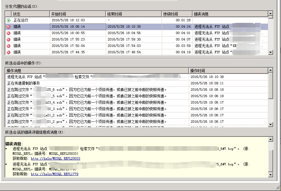281x191 pixels.
Task: Select duration 00:04:07 cell
Action: pos(177,39)
